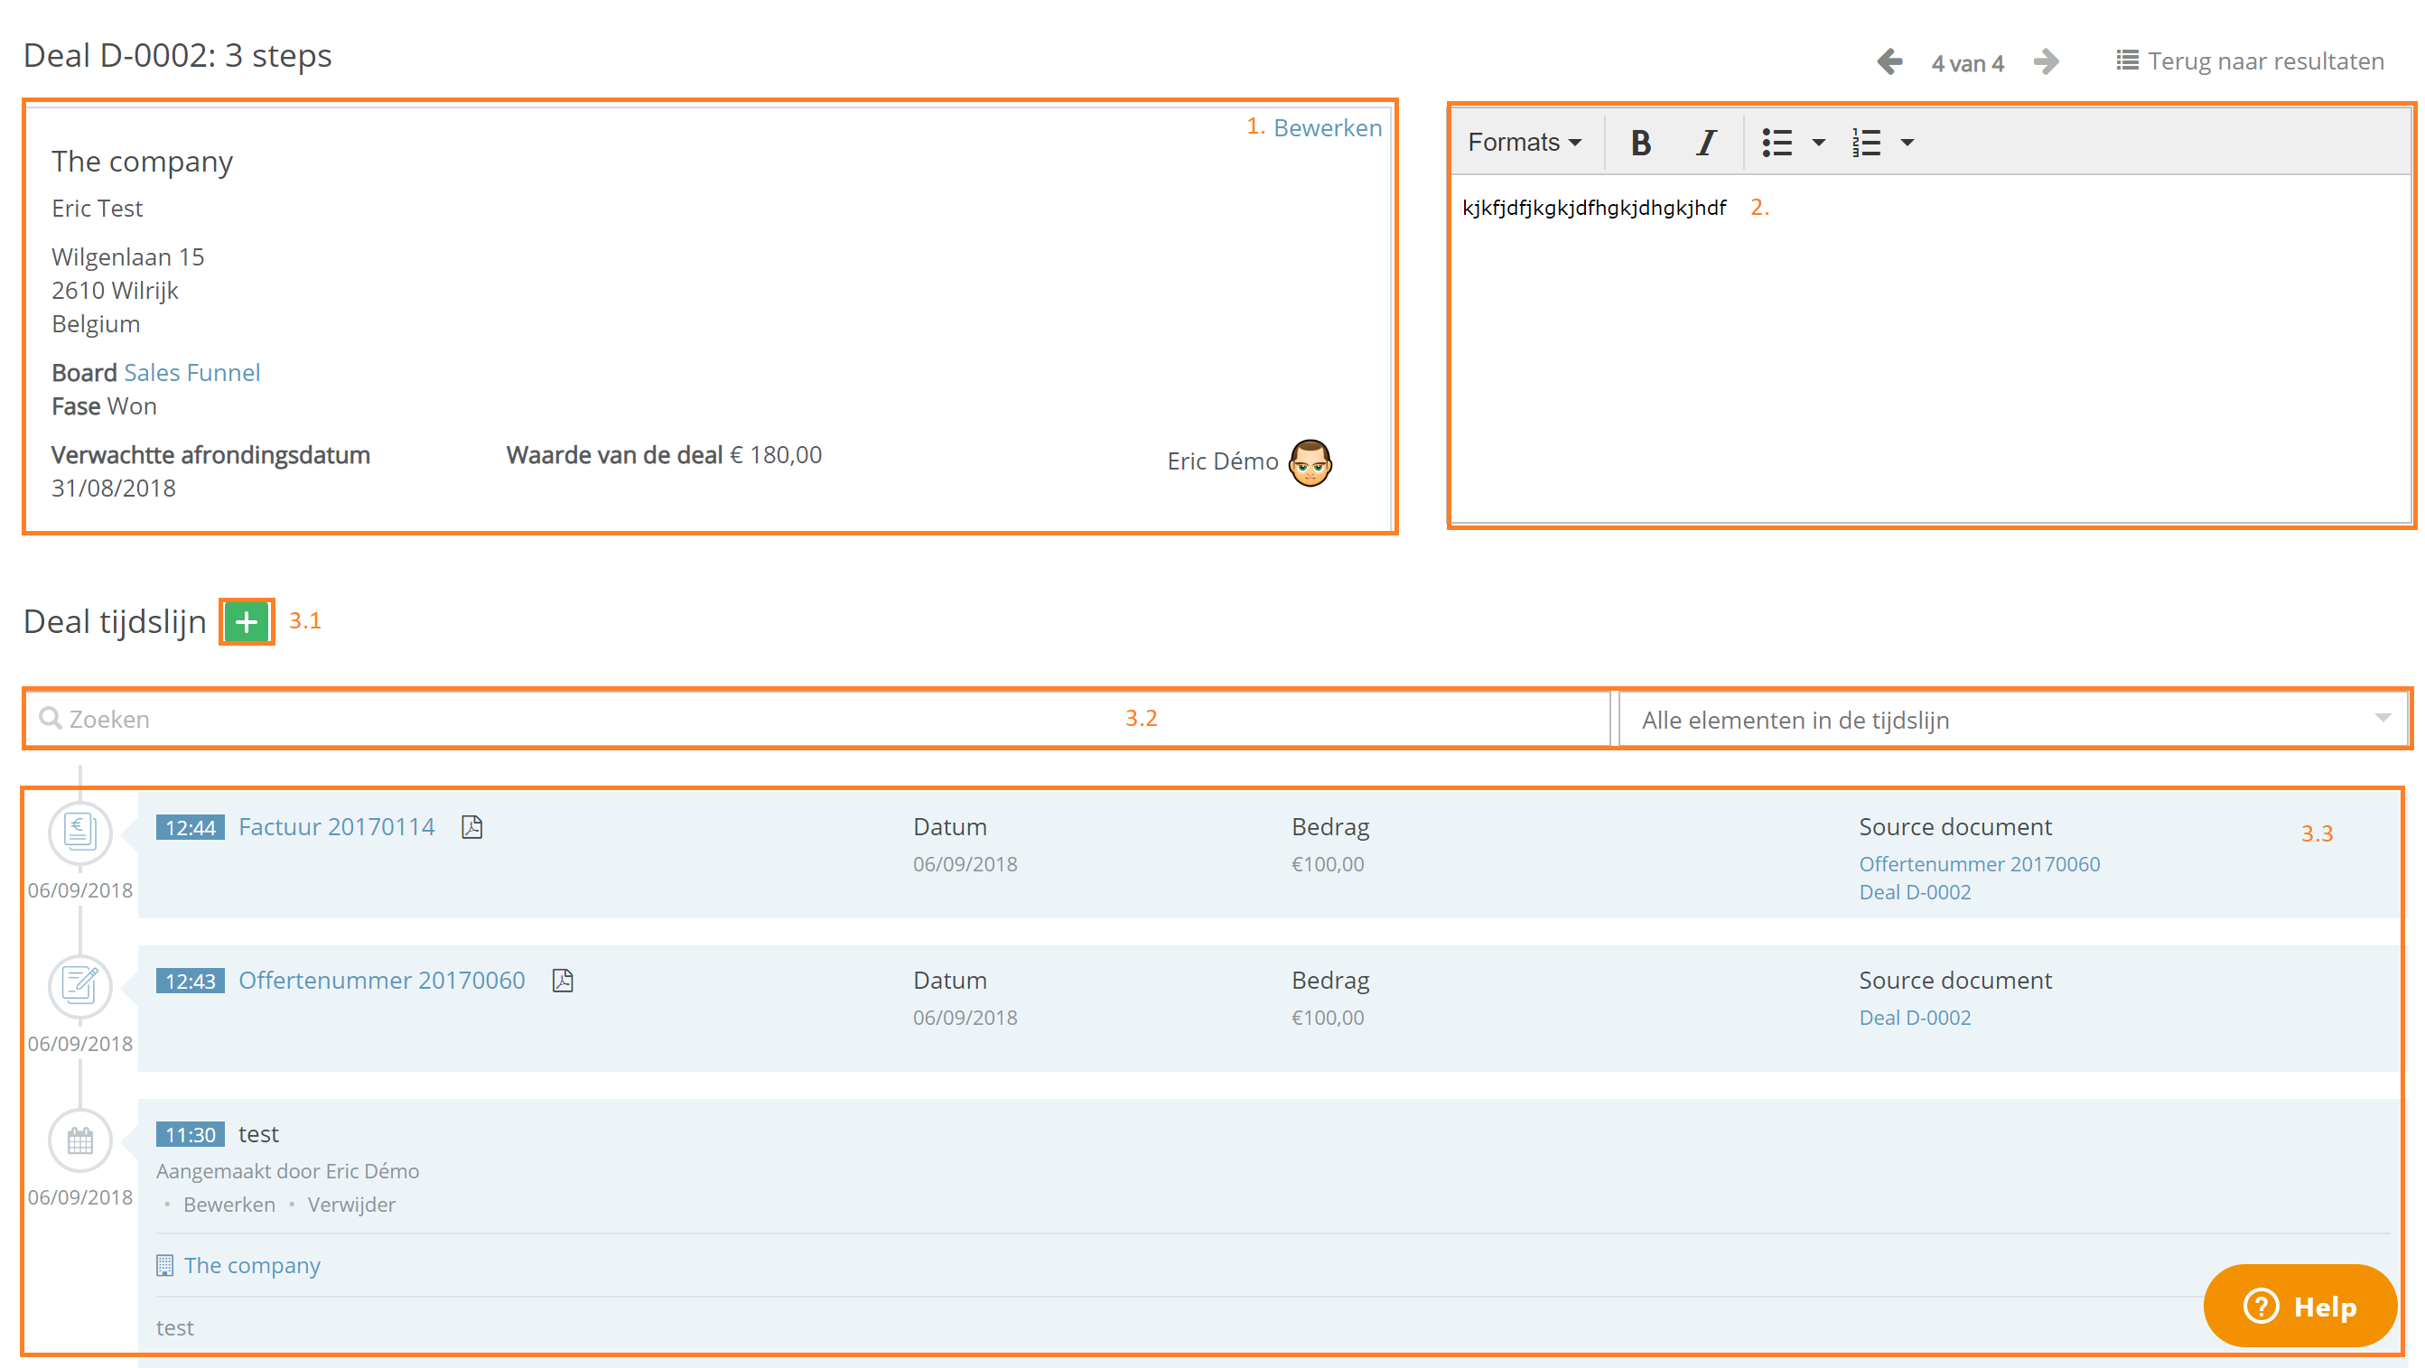Click the calendar timeline marker icon
This screenshot has height=1368, width=2425.
point(80,1140)
